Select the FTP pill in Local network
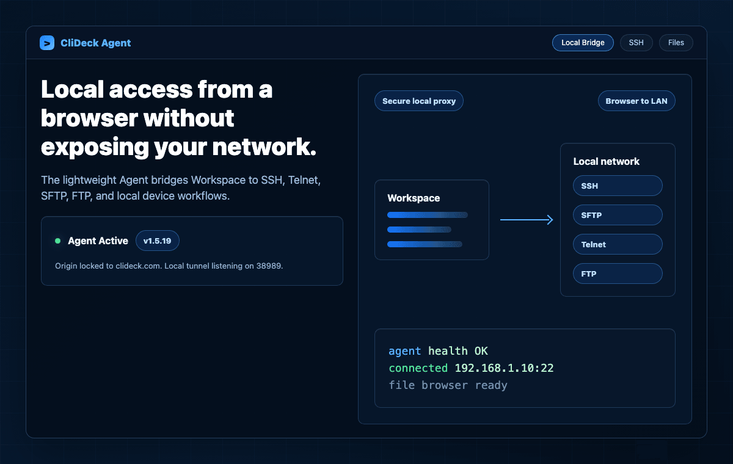 pyautogui.click(x=618, y=274)
